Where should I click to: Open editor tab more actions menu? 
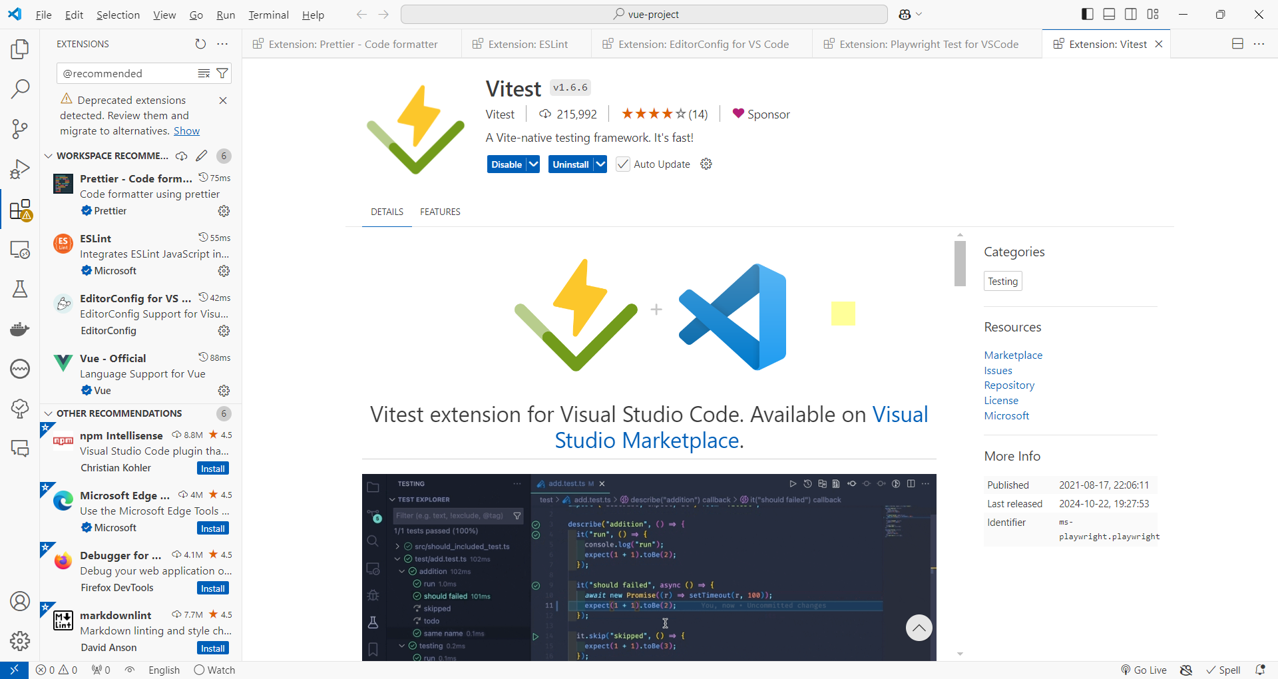click(1259, 44)
